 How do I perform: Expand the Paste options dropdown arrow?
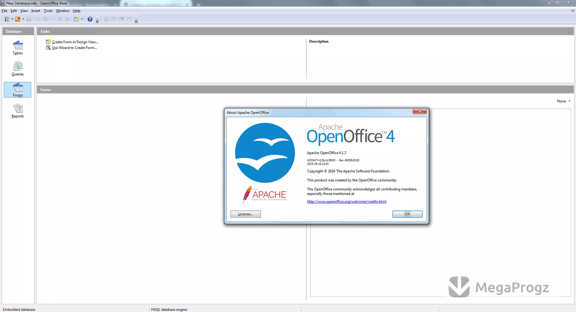[51, 19]
